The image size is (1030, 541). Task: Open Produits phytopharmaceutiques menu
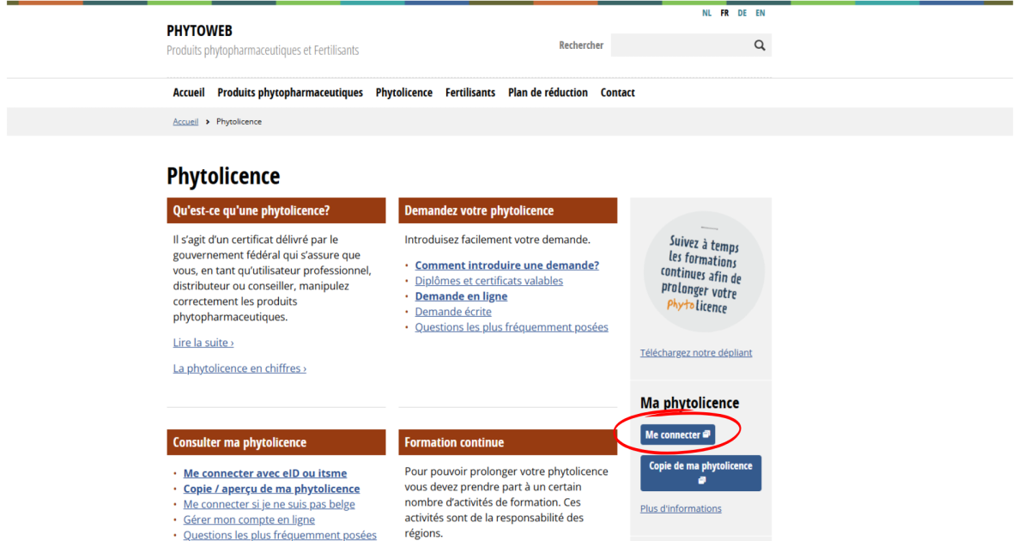coord(290,93)
